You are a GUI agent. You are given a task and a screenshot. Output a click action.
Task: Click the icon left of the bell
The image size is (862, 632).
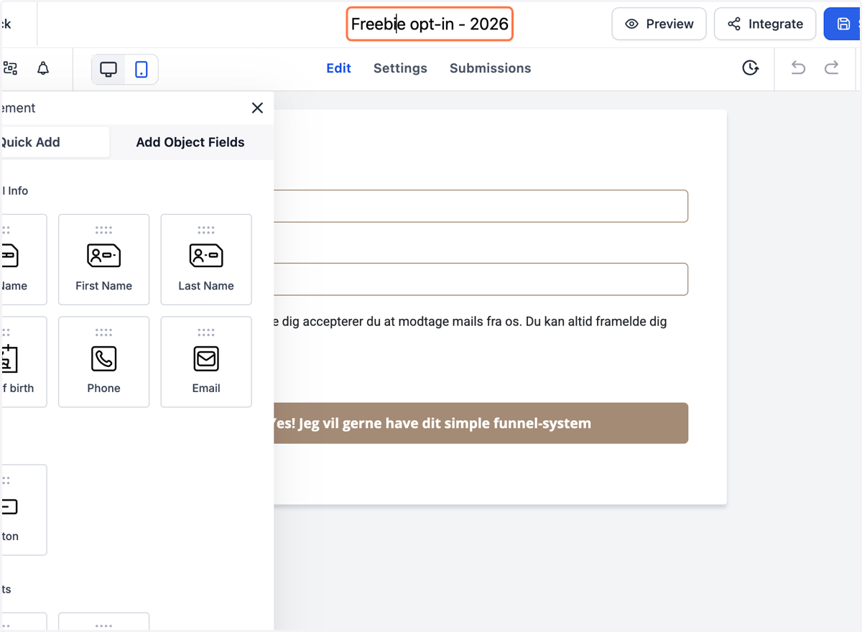pyautogui.click(x=10, y=68)
